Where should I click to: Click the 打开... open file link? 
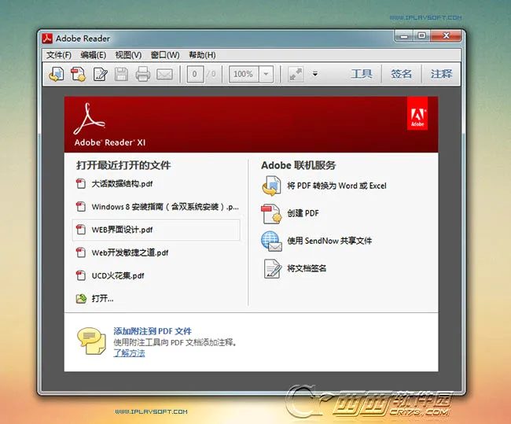point(103,298)
